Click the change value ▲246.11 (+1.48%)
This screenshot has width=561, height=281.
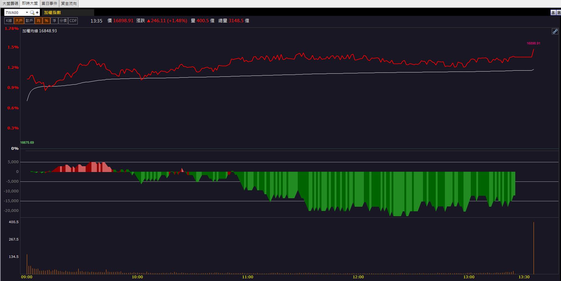tap(167, 21)
